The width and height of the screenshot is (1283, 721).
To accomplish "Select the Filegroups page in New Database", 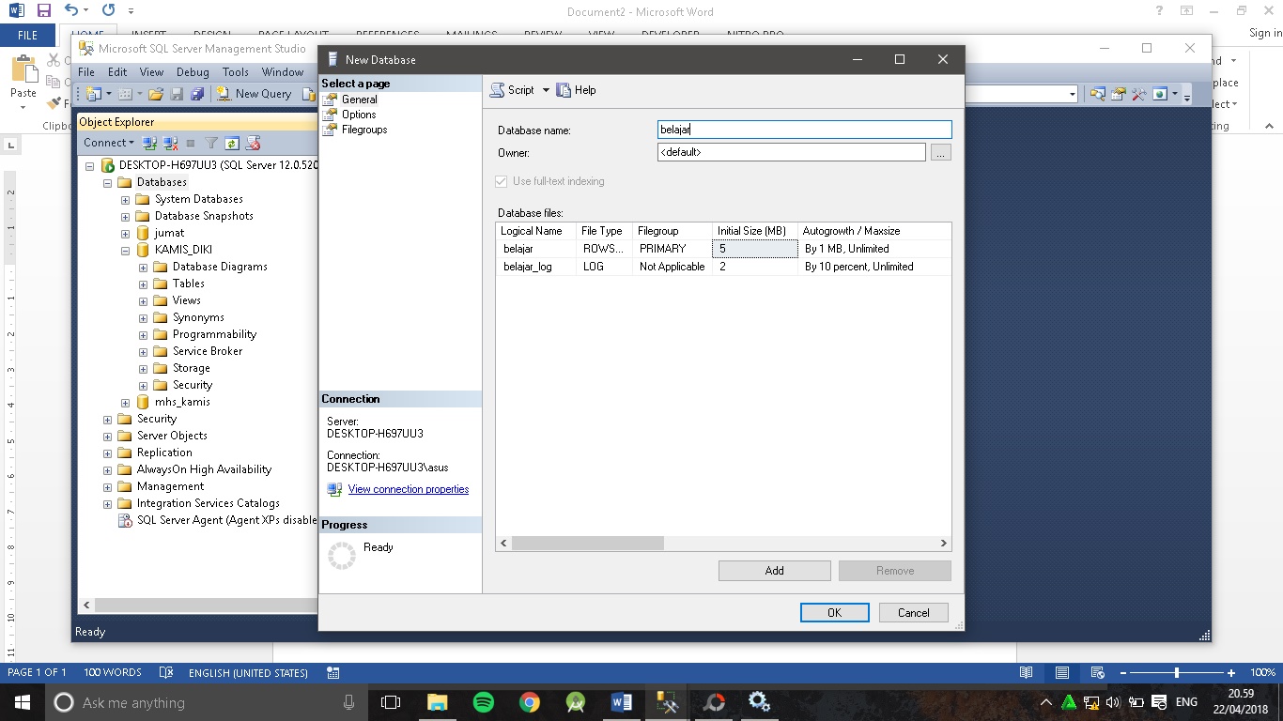I will (364, 130).
